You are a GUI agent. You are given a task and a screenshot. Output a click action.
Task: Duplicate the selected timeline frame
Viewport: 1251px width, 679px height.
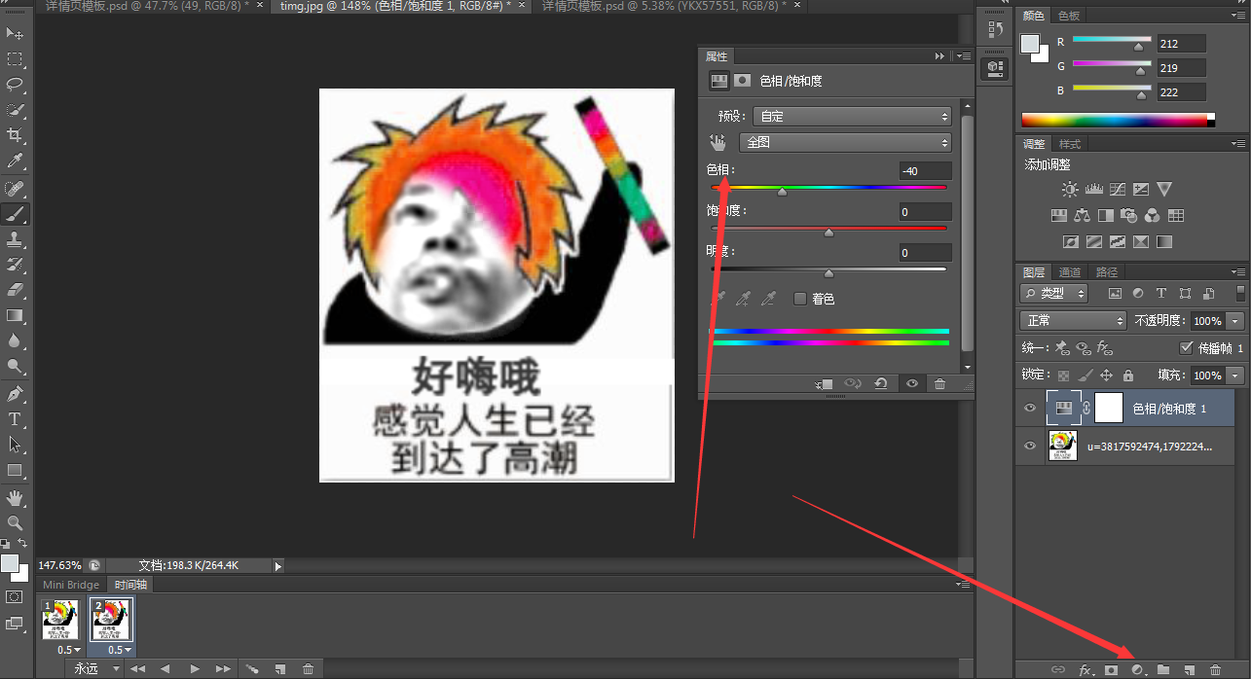coord(280,669)
